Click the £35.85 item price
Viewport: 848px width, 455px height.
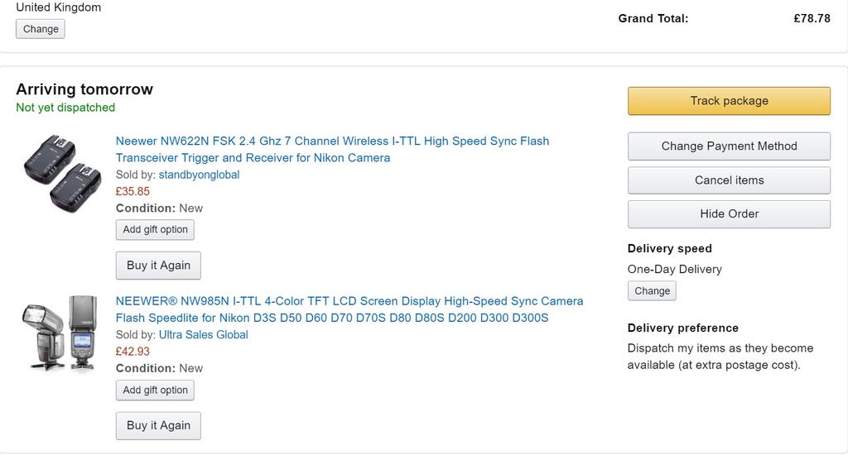(x=132, y=191)
